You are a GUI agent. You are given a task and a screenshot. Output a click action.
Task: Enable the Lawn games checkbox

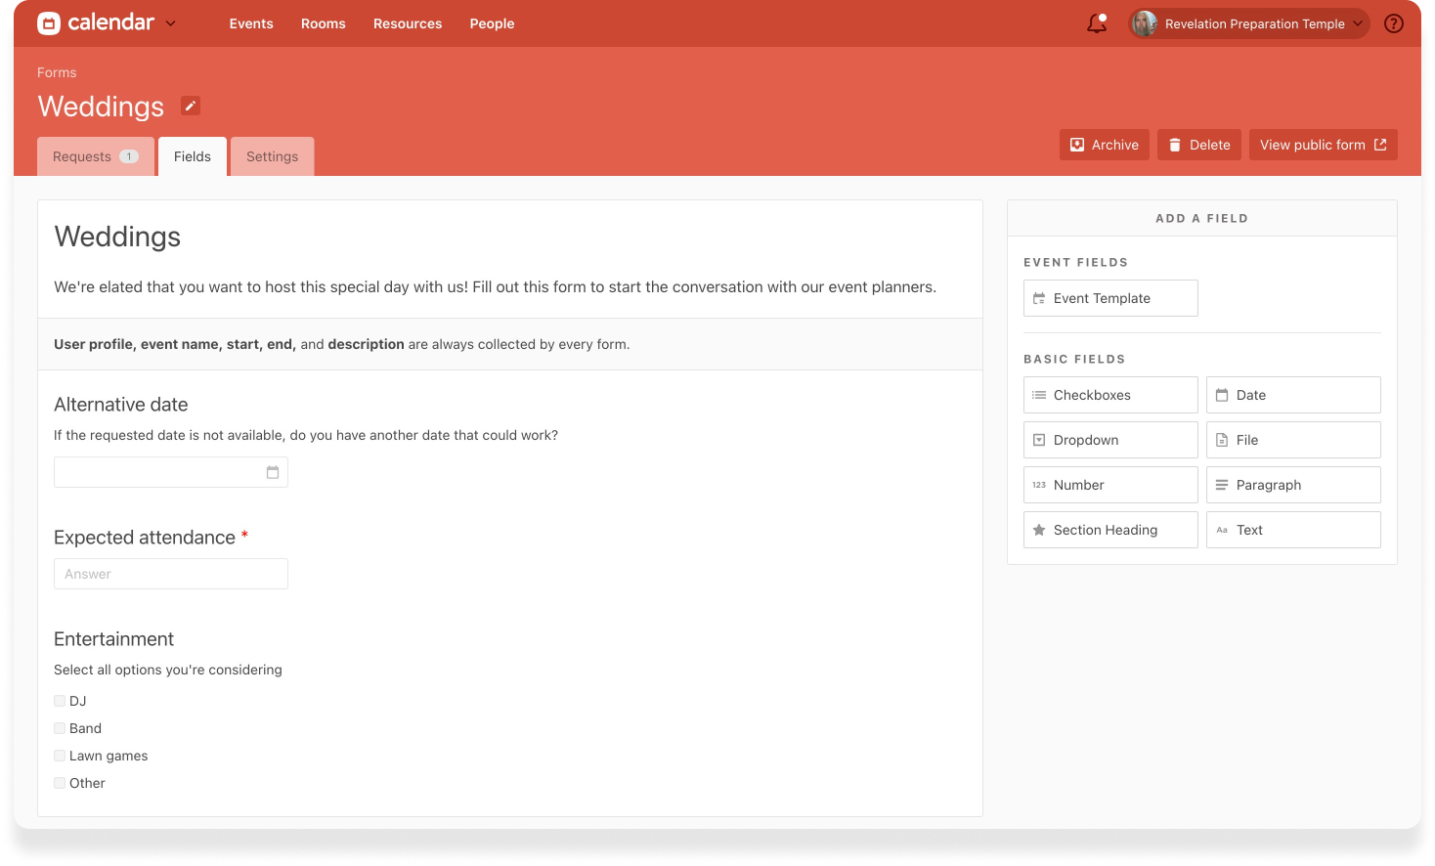click(x=60, y=756)
